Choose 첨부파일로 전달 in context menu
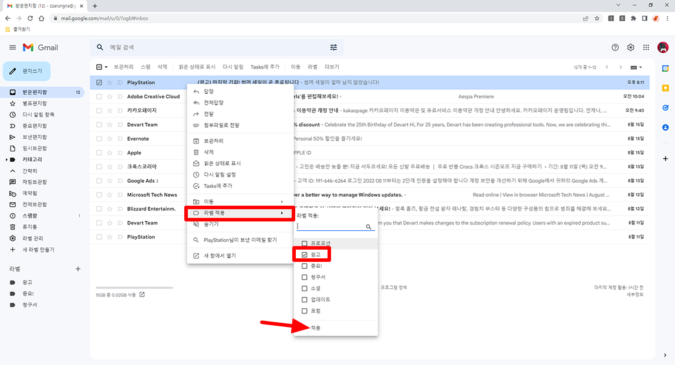675x365 pixels. [239, 125]
